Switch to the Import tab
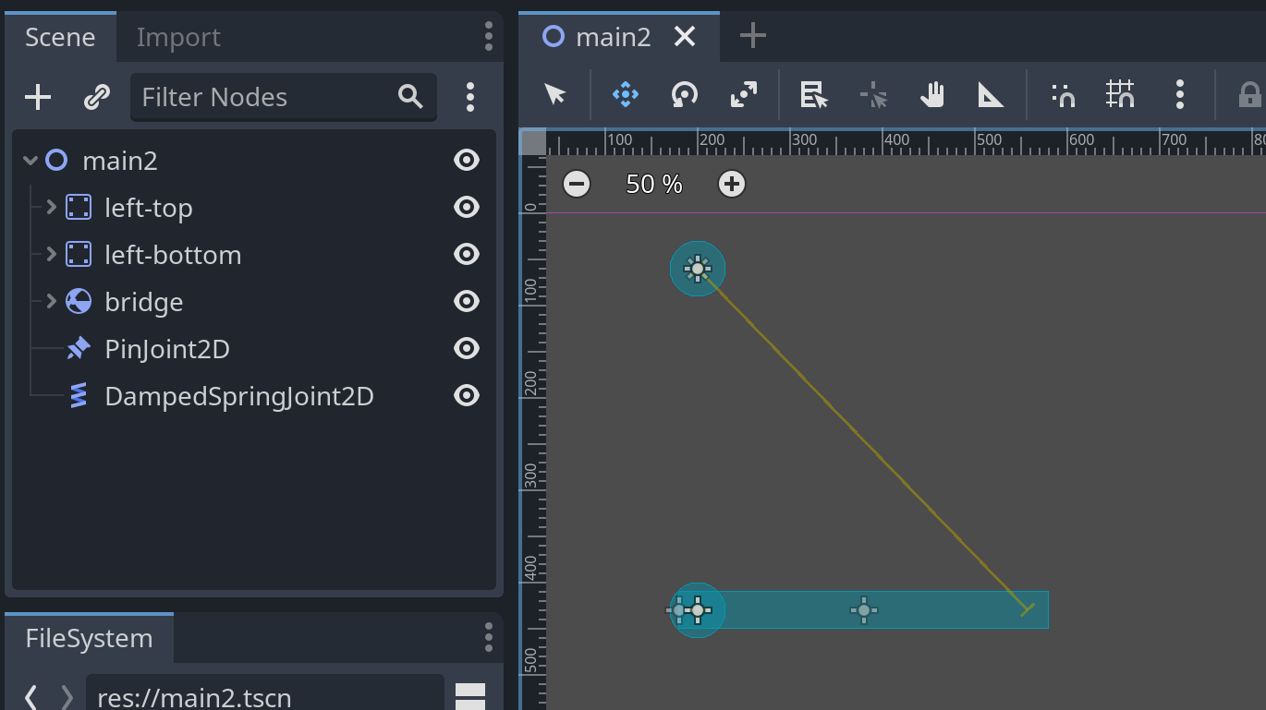The image size is (1266, 710). click(177, 37)
